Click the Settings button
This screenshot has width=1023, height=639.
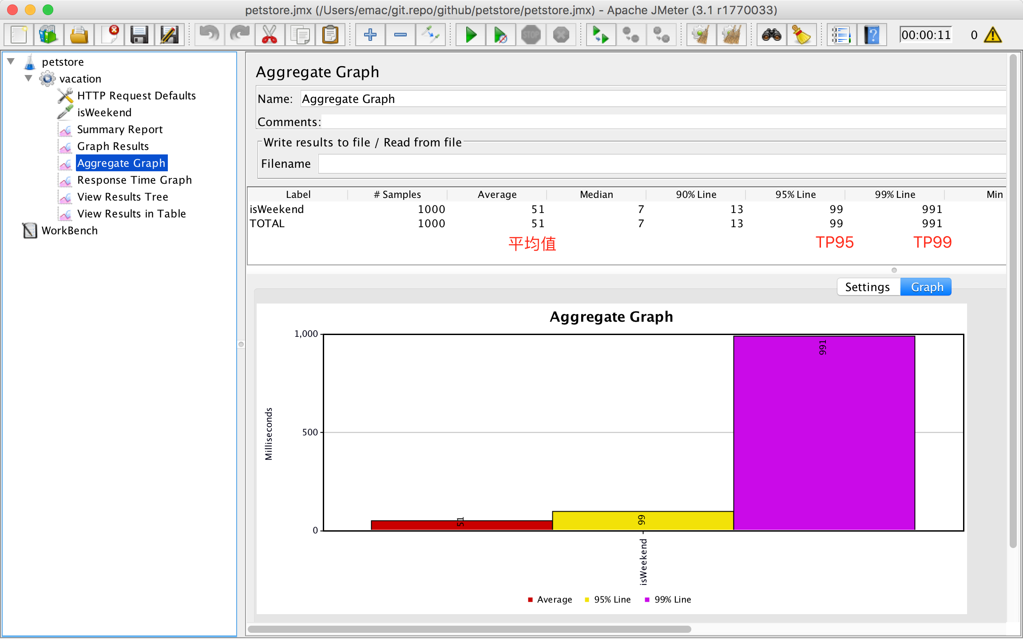tap(867, 286)
